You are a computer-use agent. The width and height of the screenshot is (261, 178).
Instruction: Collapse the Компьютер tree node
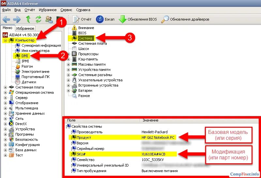tap(5, 40)
